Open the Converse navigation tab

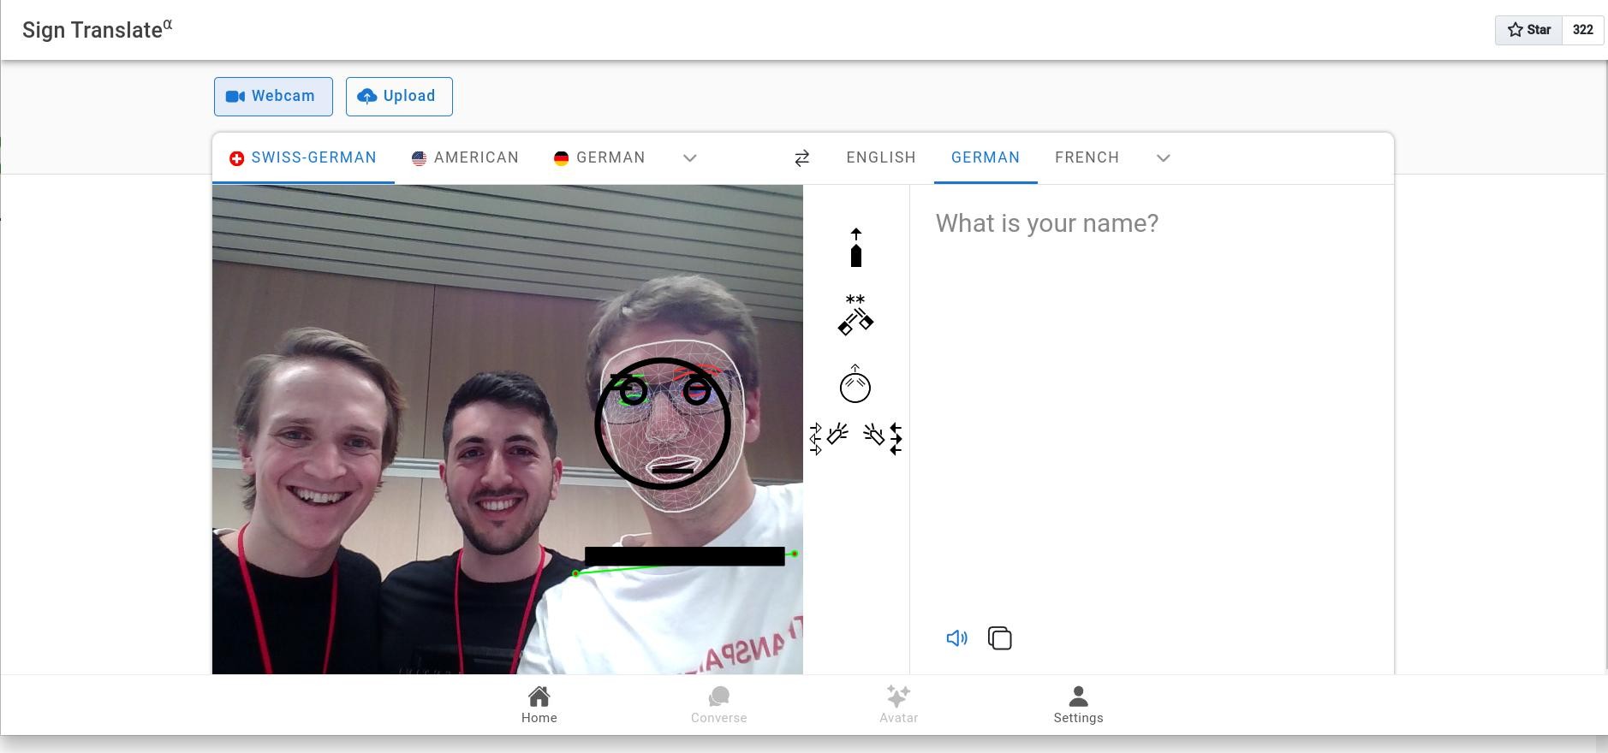[x=719, y=705]
